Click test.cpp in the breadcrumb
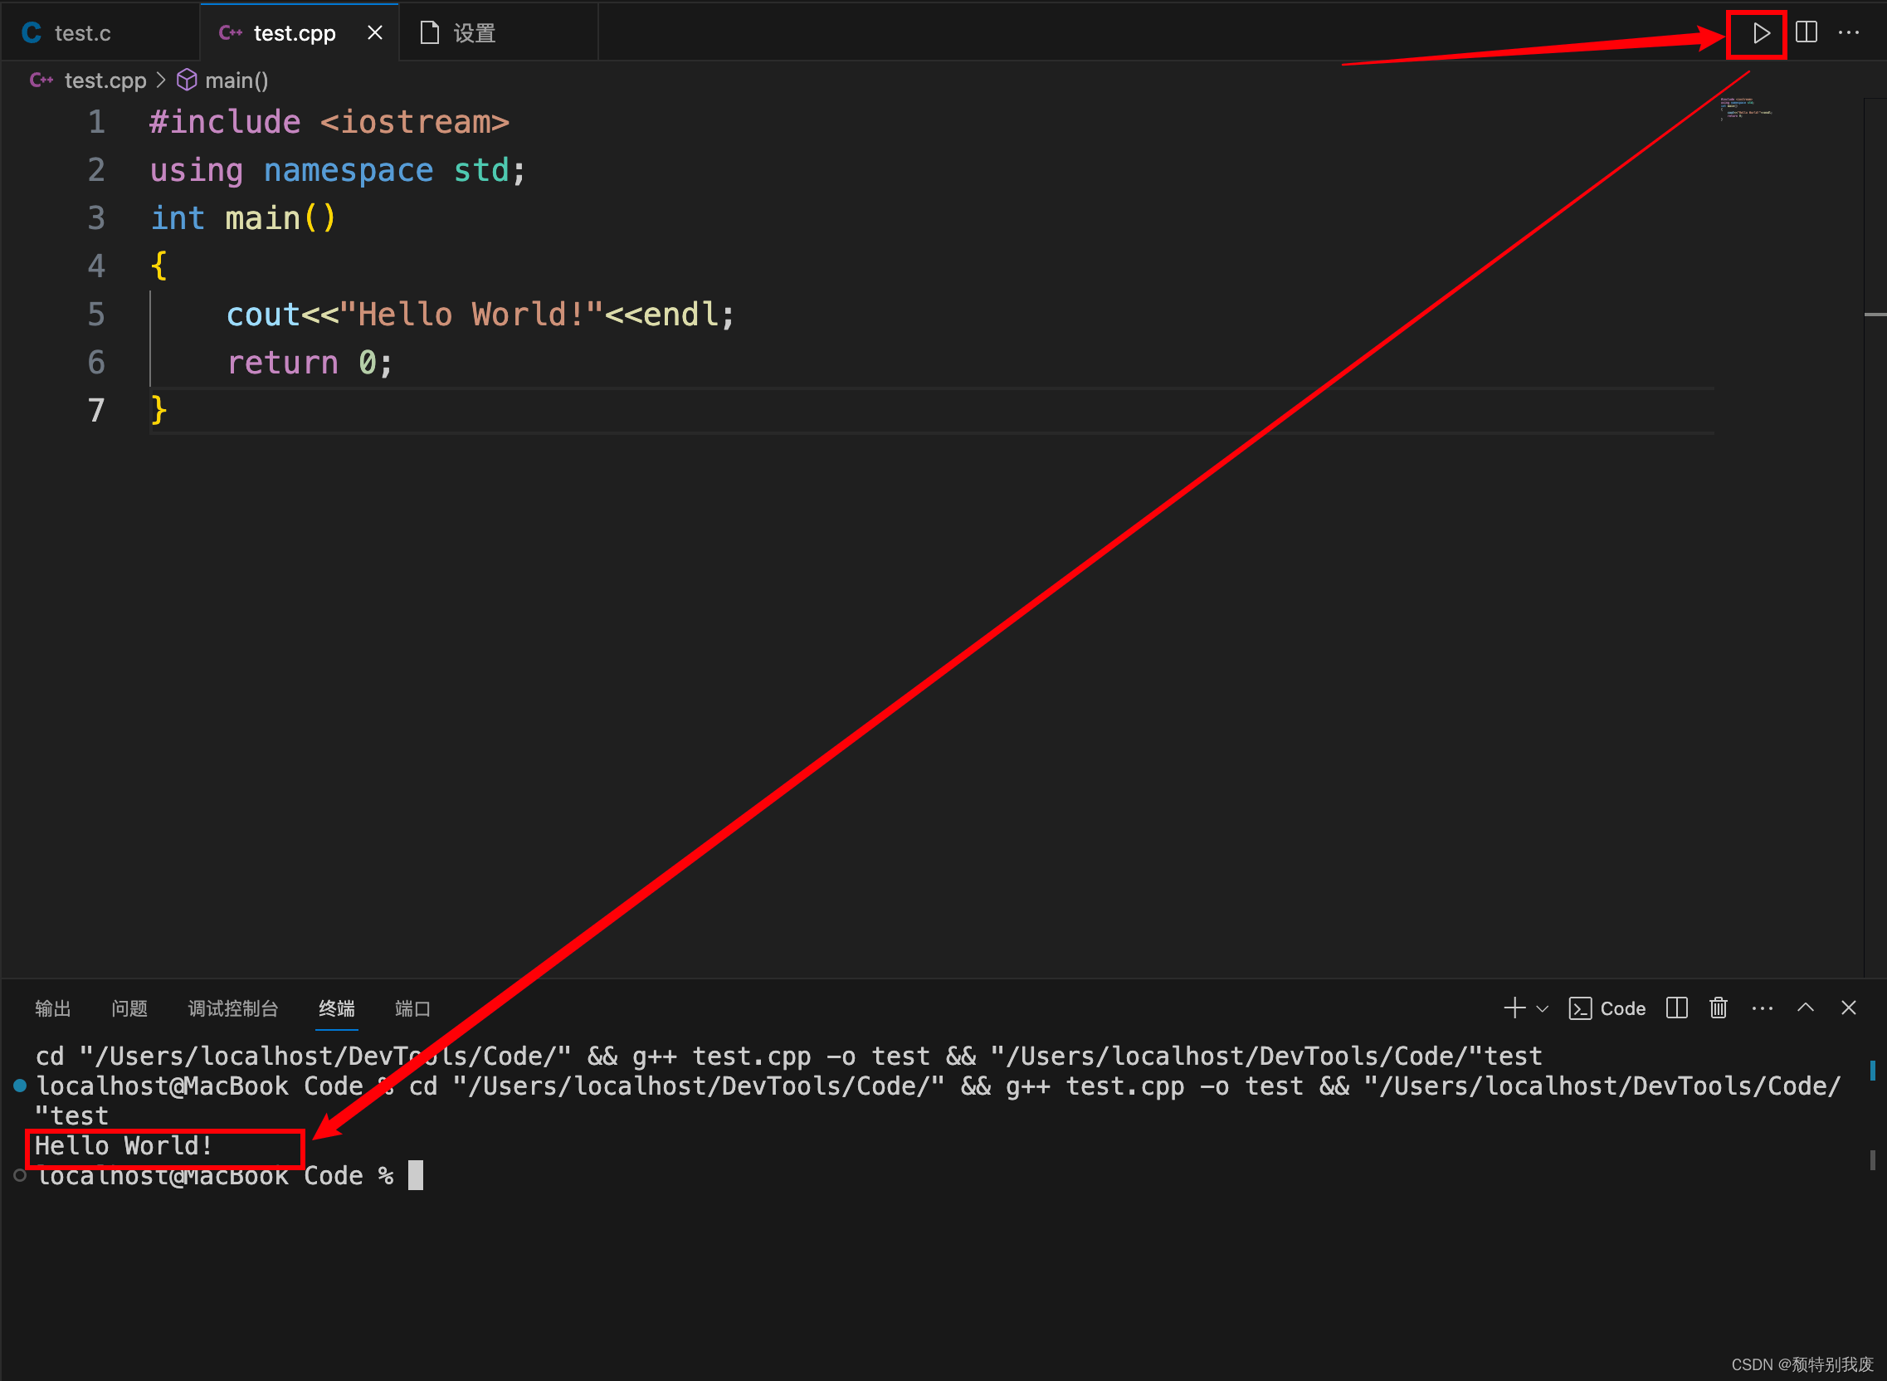1887x1381 pixels. coord(105,81)
